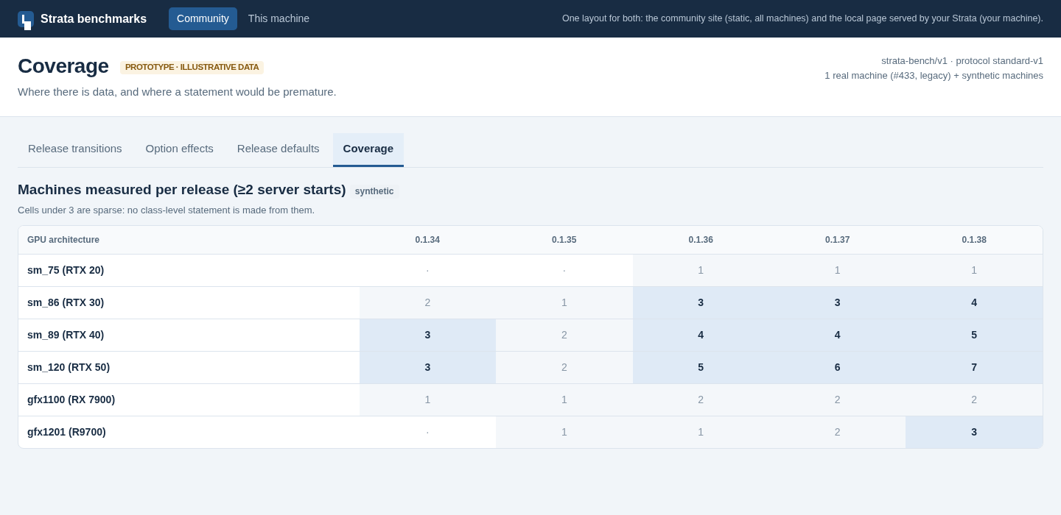Select the Release defaults tab
Screen dimensions: 1061x515
[279, 149]
